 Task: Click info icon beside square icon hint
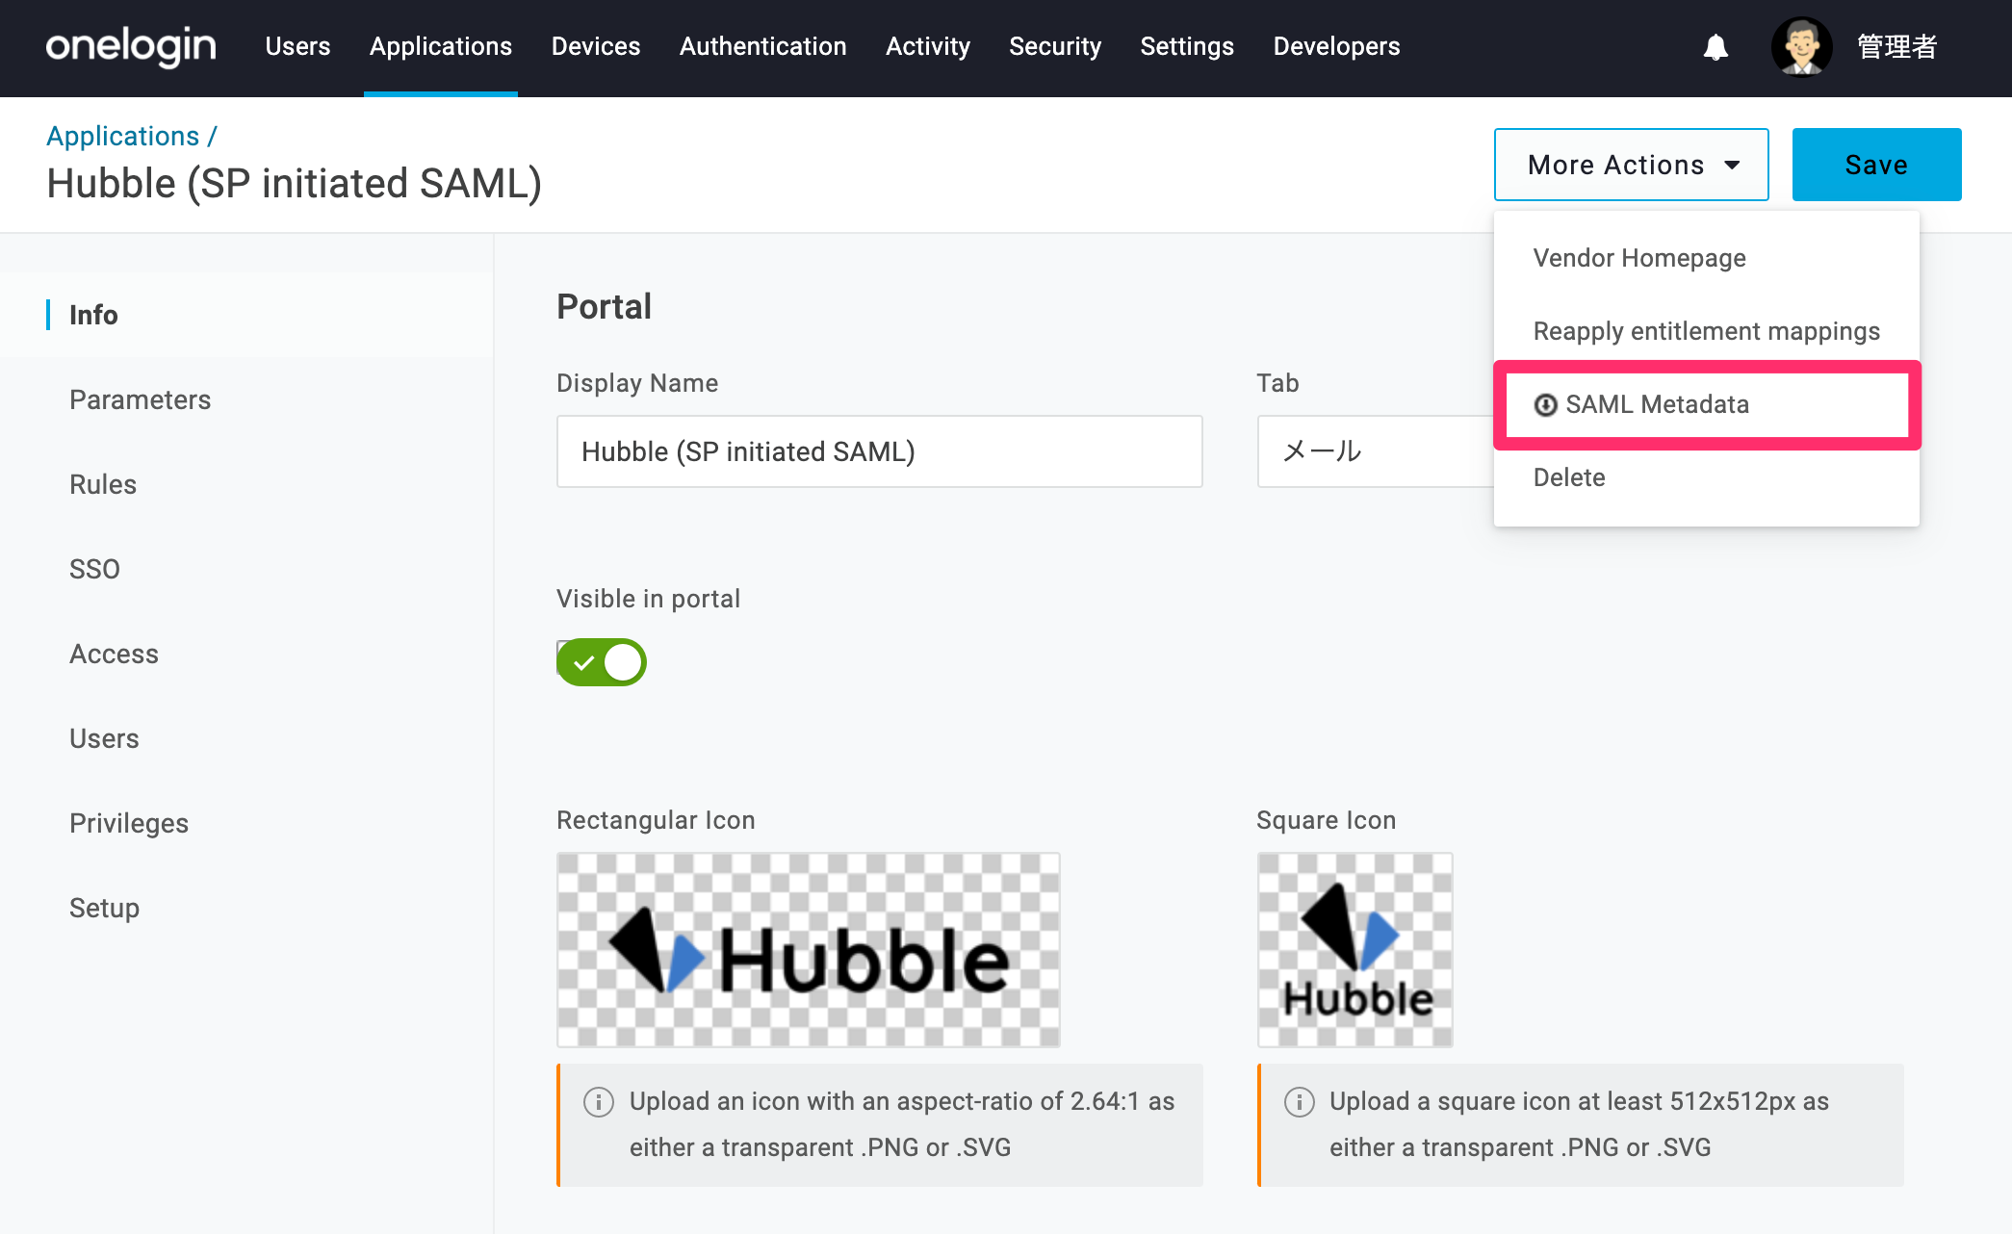click(1299, 1102)
